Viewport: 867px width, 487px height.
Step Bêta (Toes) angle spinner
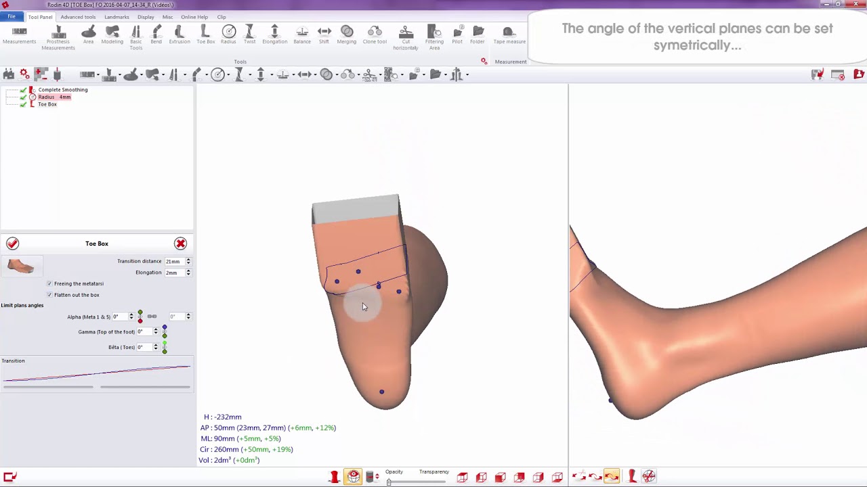pyautogui.click(x=156, y=347)
